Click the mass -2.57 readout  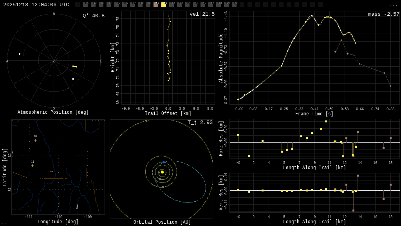[384, 14]
